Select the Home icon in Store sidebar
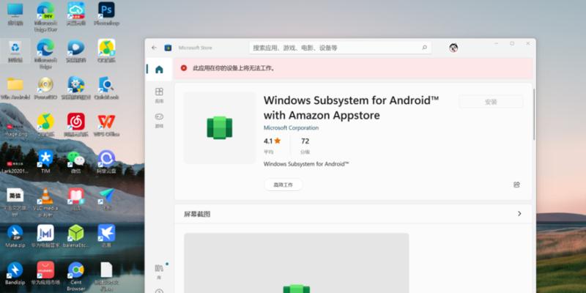Screen dimensions: 586x293 click(159, 69)
